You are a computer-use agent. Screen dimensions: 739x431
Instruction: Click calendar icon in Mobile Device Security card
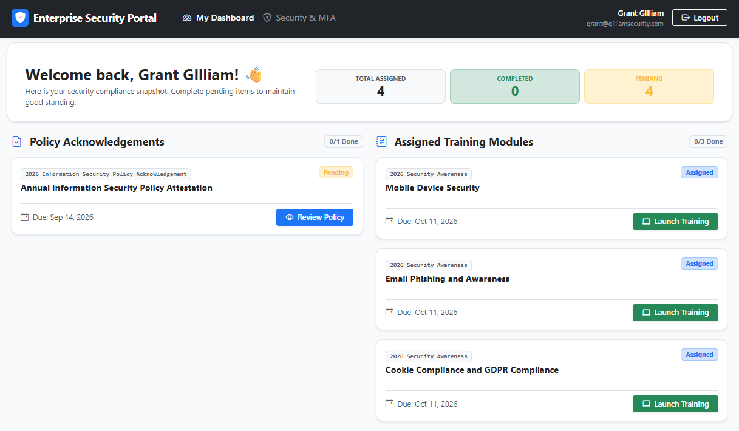click(390, 222)
